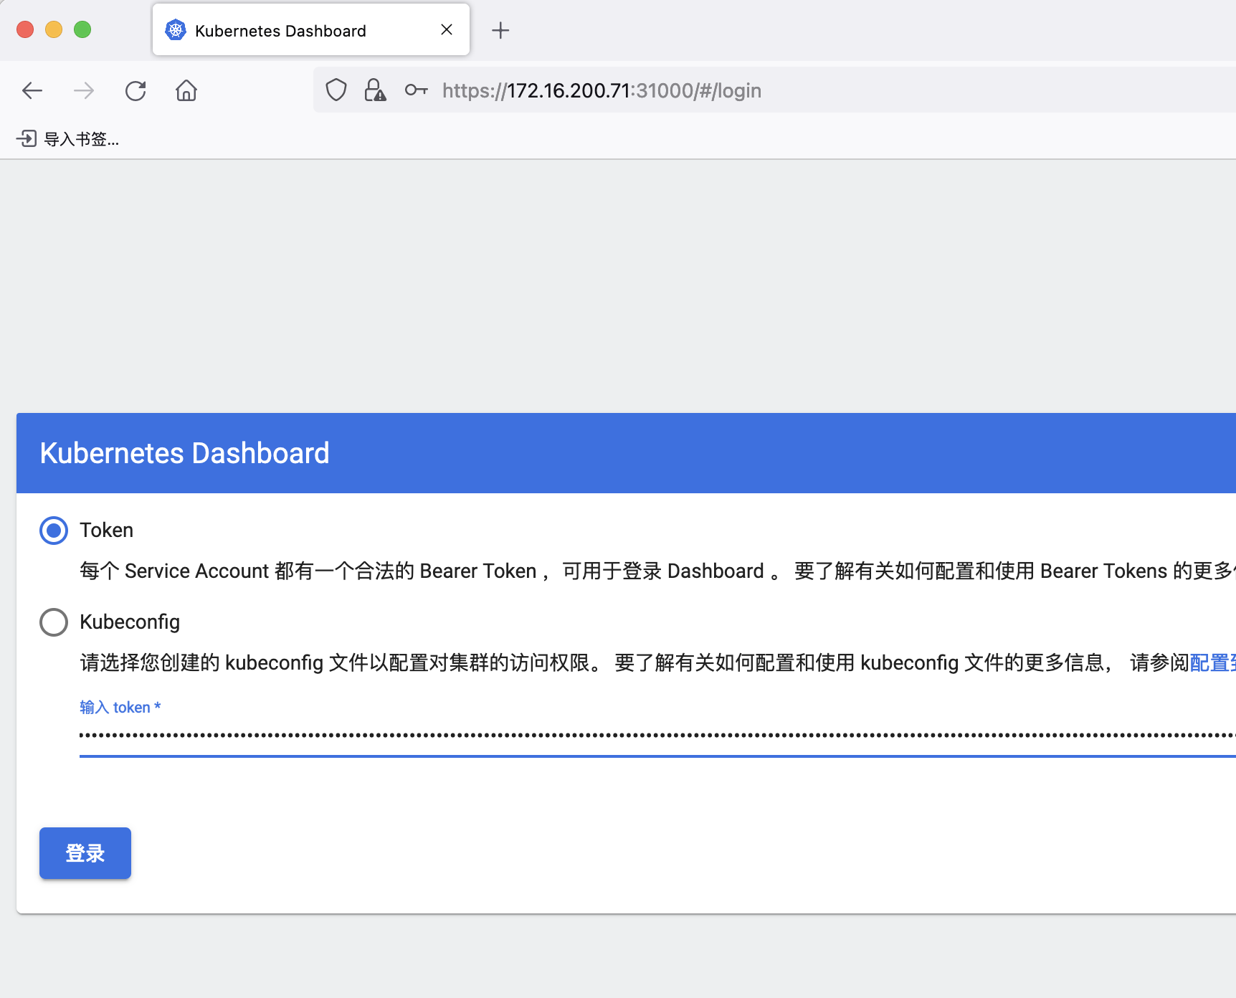This screenshot has height=998, width=1236.
Task: Go to the browser home icon
Action: tap(186, 90)
